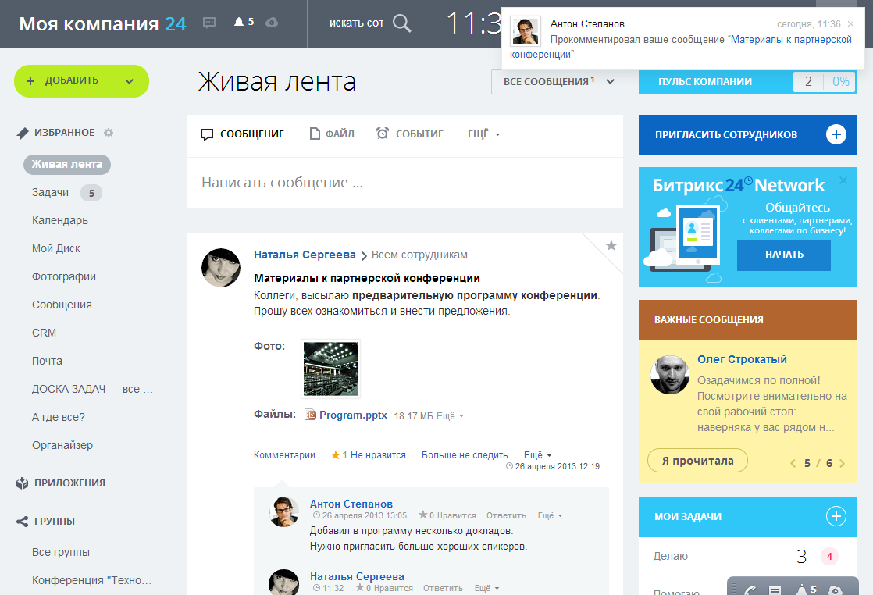Click the искать сотрудника search field

coord(356,23)
